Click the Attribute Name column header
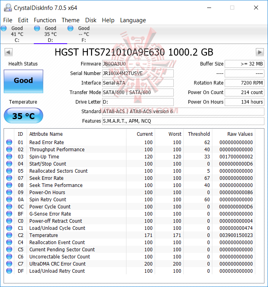Viewport: 268px width, 287px height. coord(46,134)
